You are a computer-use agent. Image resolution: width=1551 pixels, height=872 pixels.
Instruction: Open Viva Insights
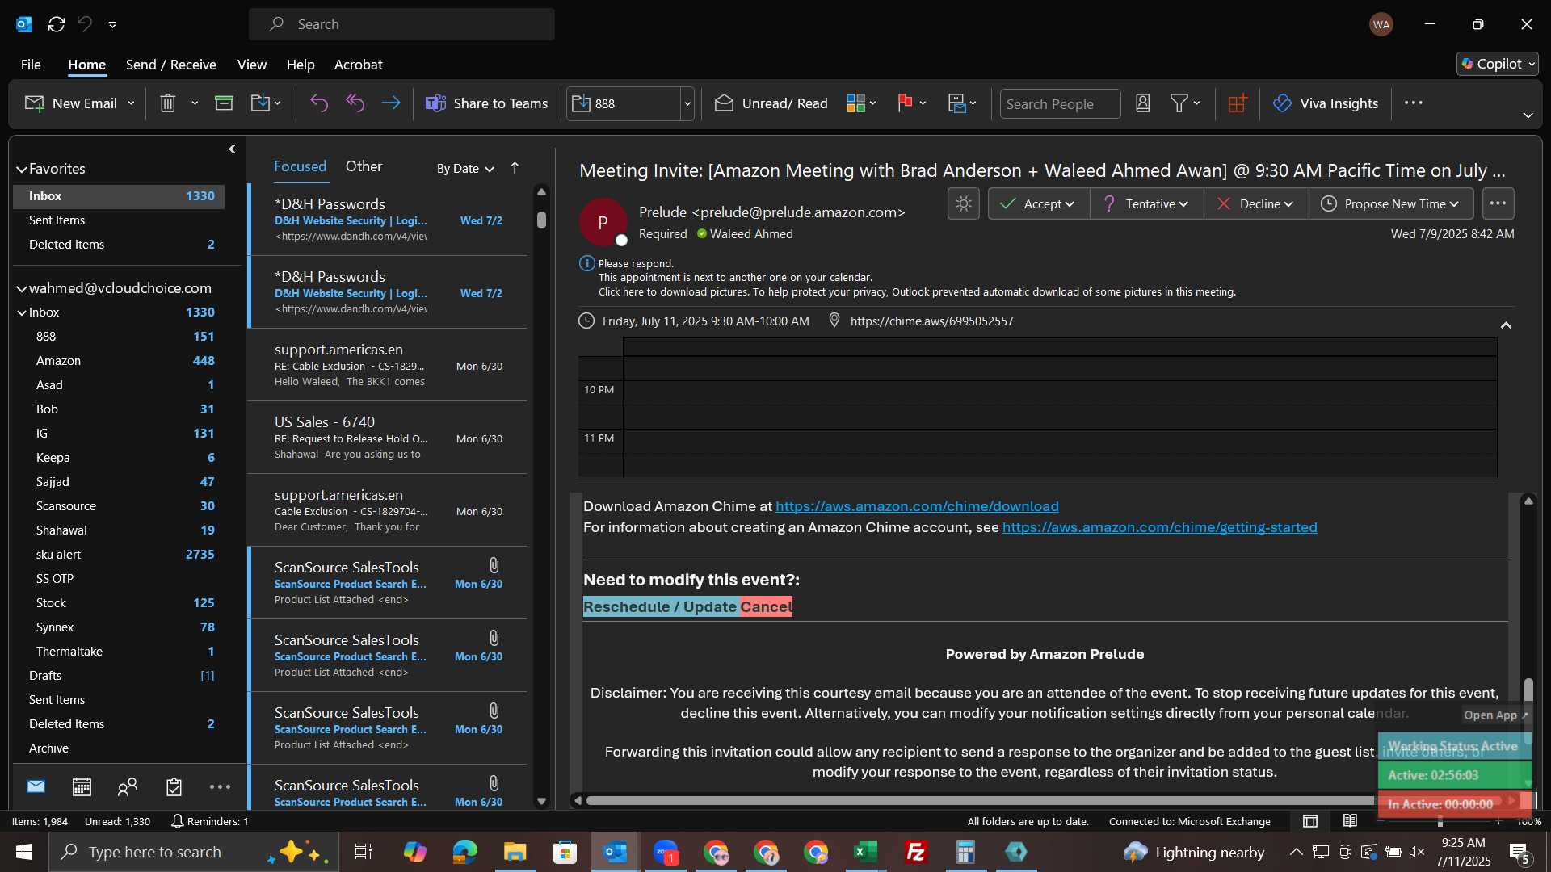click(x=1326, y=103)
